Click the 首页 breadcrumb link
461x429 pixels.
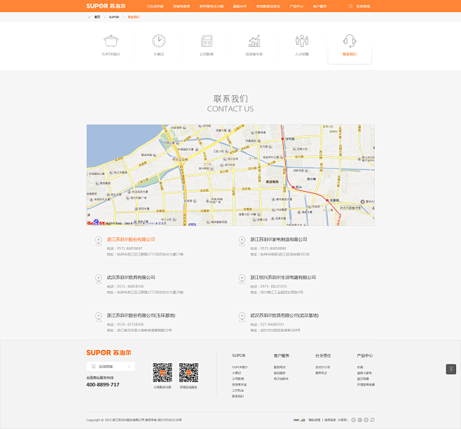coord(97,17)
